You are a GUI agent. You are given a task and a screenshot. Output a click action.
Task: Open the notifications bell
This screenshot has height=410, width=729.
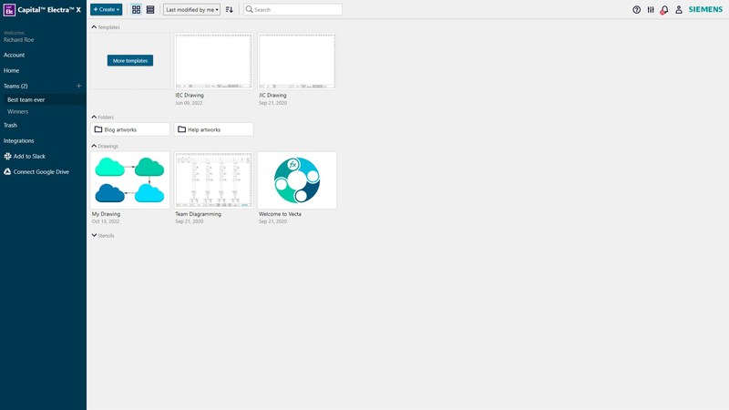click(663, 9)
